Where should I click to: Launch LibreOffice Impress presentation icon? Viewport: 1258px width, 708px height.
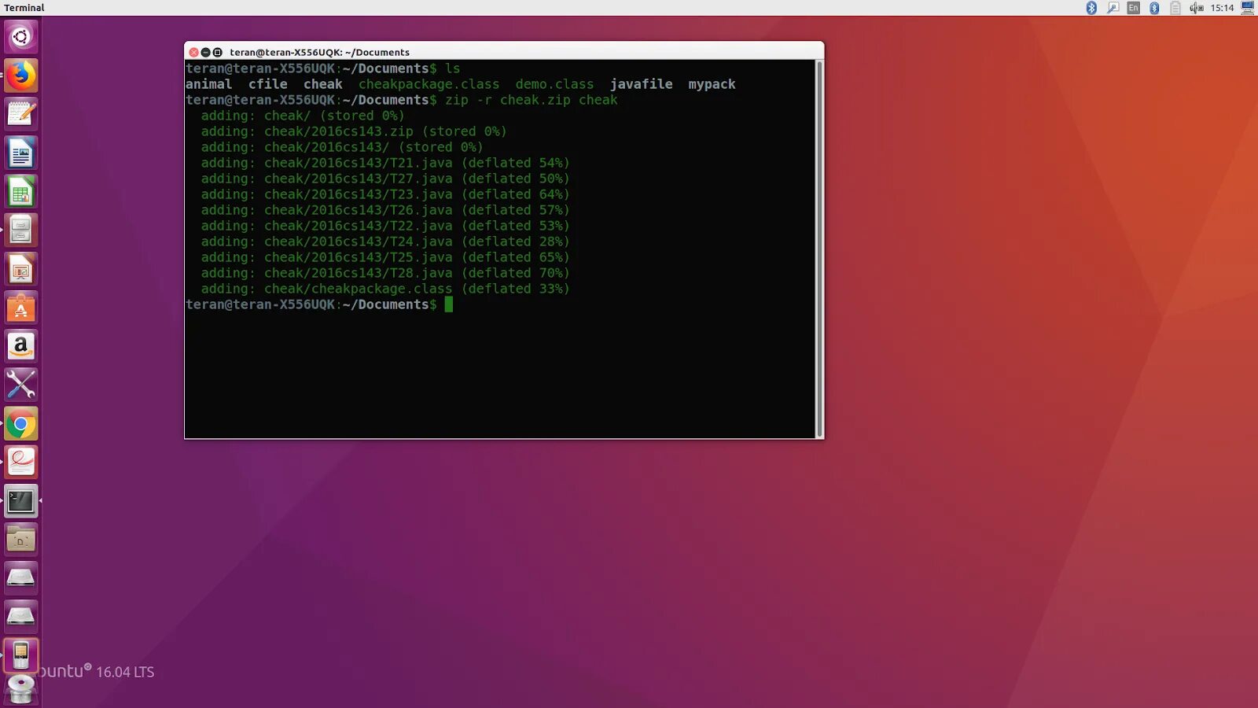coord(21,269)
